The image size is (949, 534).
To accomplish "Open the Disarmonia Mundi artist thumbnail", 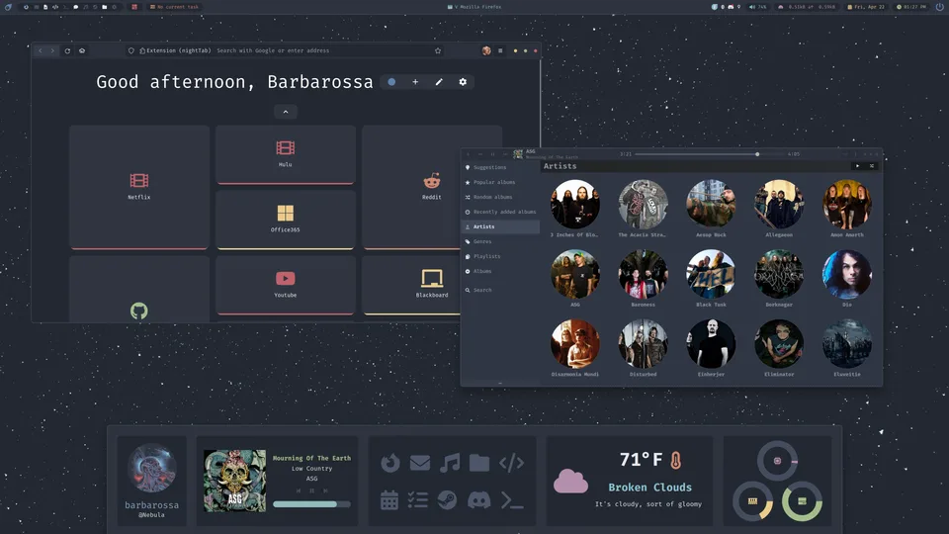I will [575, 344].
